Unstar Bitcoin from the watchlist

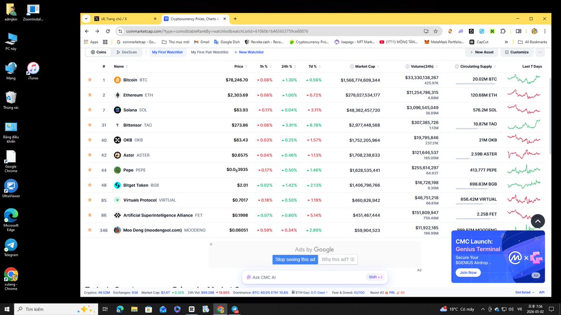point(90,80)
